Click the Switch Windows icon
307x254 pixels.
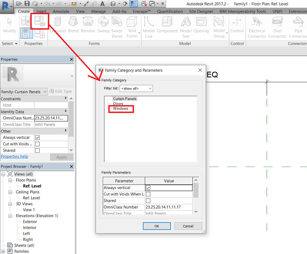click(152, 4)
